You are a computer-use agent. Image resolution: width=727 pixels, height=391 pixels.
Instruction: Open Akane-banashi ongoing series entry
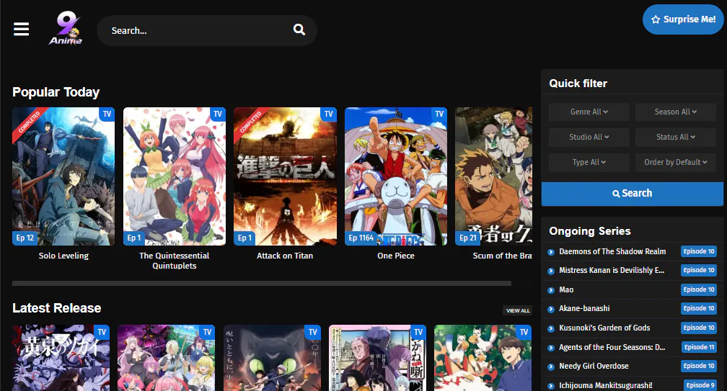point(584,308)
